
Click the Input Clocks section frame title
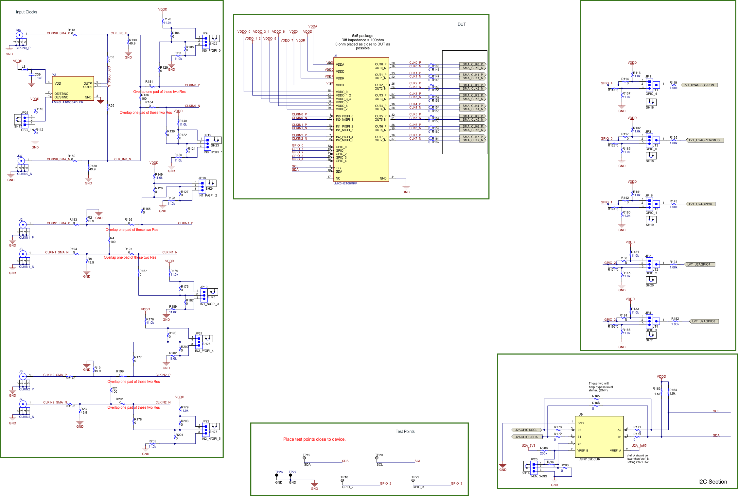26,12
